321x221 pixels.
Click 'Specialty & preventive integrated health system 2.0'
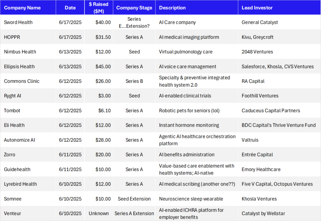[194, 81]
